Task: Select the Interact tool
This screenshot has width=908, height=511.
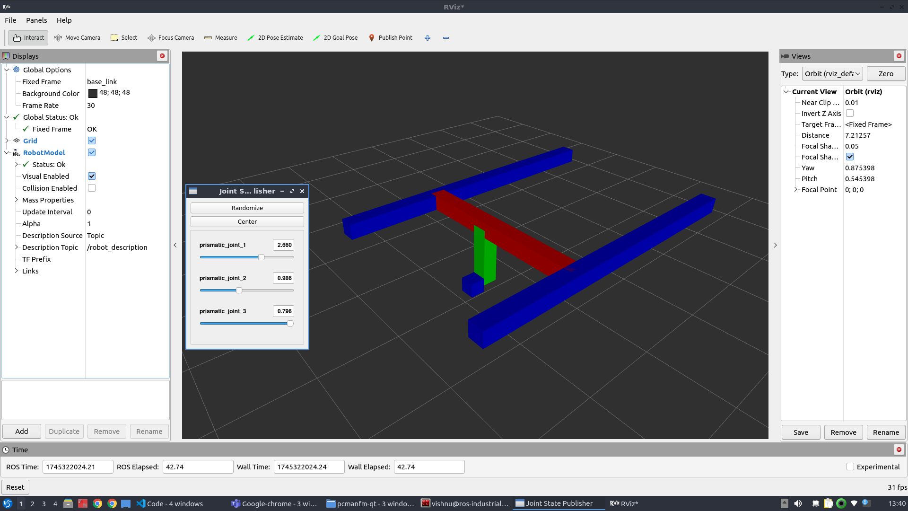Action: (x=28, y=38)
